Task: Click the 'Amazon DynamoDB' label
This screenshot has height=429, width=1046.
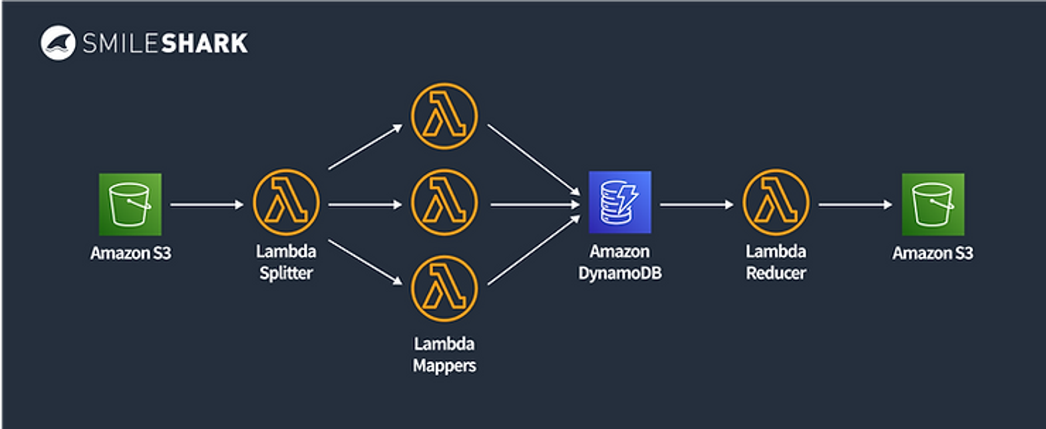Action: (x=620, y=263)
